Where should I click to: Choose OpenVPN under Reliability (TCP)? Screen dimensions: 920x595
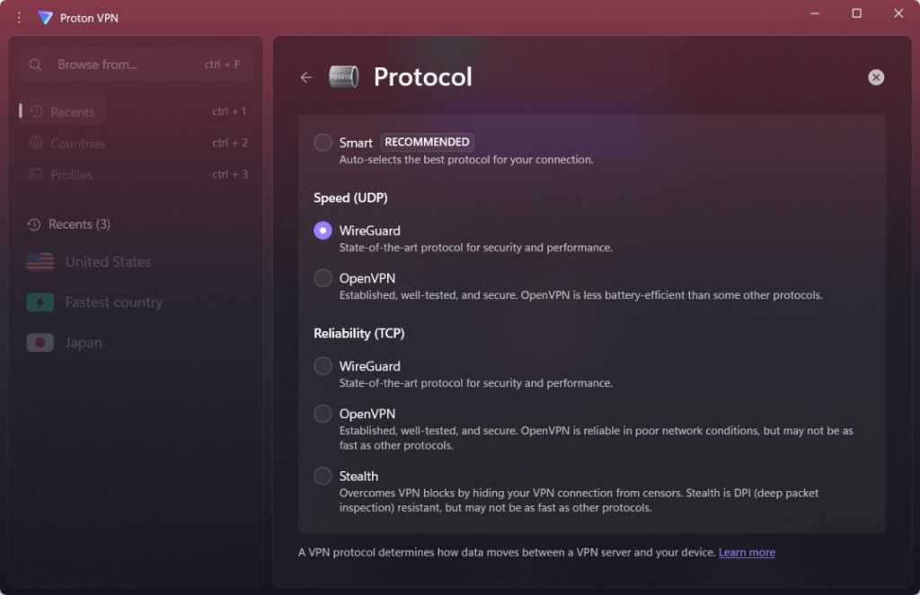point(323,414)
